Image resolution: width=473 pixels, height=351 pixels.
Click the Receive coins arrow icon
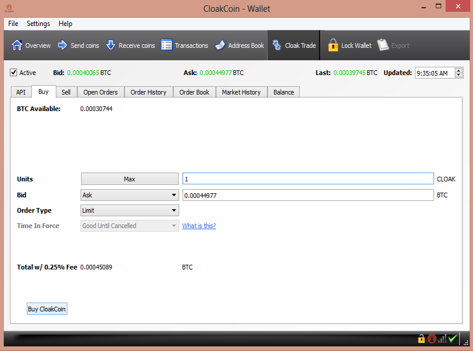coord(111,45)
